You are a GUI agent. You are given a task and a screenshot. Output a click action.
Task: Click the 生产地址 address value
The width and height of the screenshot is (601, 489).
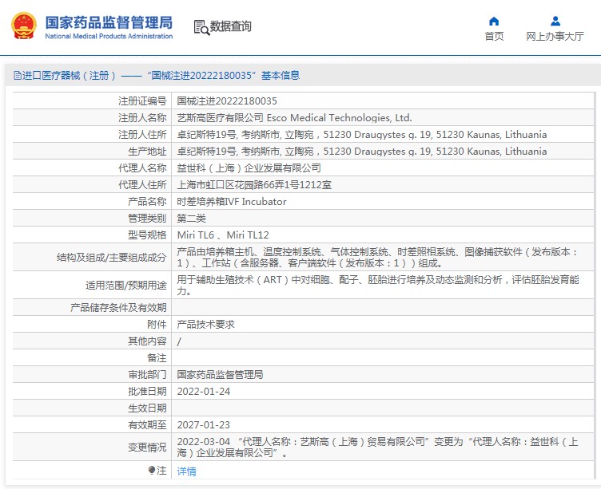tap(362, 152)
